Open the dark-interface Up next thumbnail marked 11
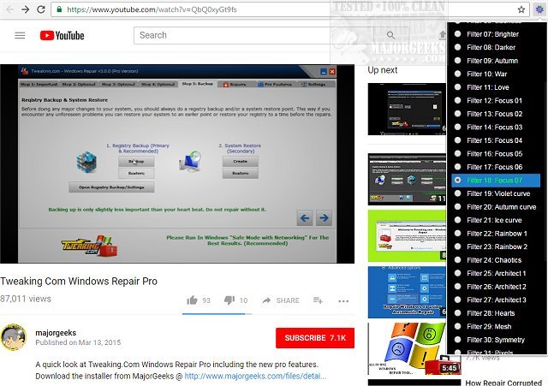This screenshot has height=386, width=548. 408,179
